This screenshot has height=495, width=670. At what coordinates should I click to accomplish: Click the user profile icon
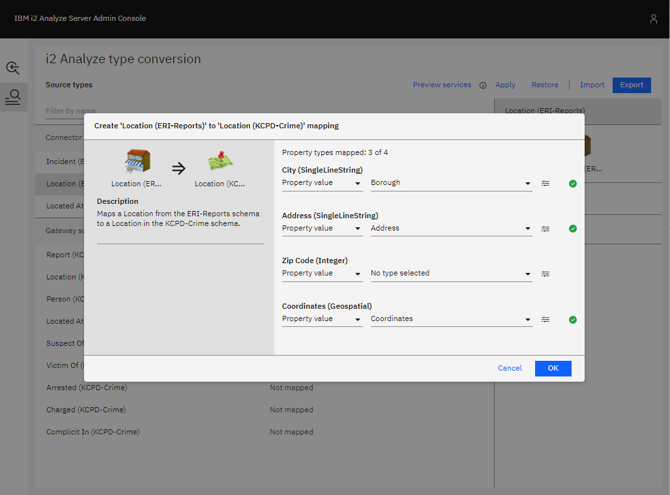(x=653, y=19)
